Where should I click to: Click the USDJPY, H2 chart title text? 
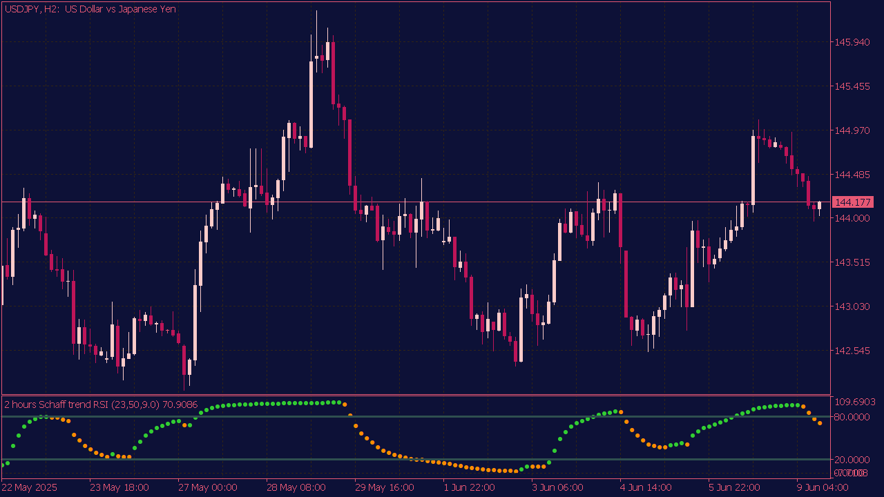90,9
